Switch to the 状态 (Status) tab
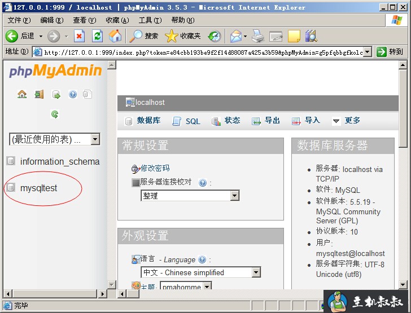 [226, 121]
